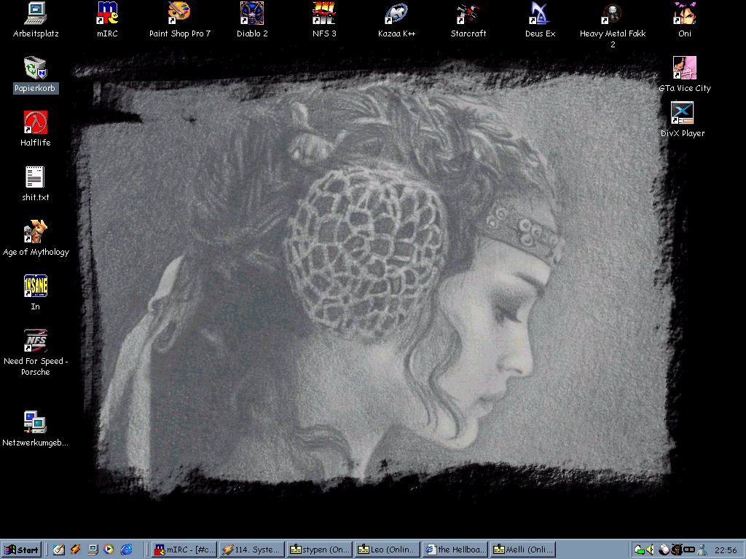Switch to Melli (Onli... chat window

523,550
